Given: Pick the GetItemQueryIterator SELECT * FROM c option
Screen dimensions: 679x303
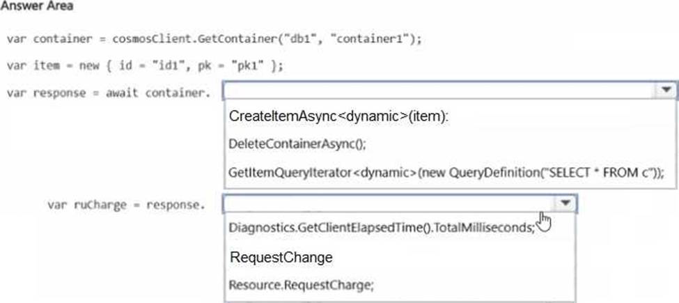Looking at the screenshot, I should click(x=446, y=172).
